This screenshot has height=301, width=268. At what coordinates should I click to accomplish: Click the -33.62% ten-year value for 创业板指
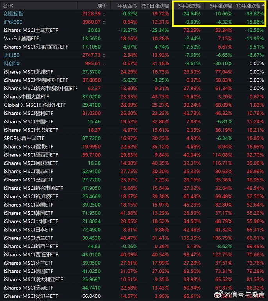tap(254, 14)
